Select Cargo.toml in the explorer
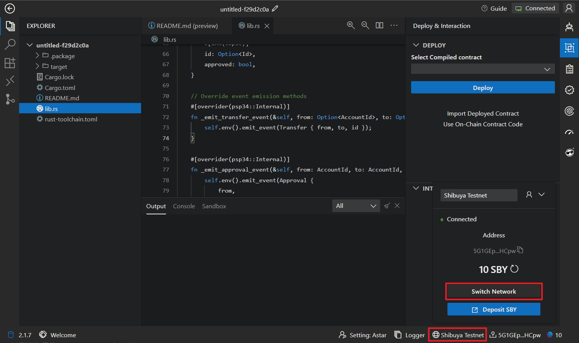The height and width of the screenshot is (343, 579). [x=60, y=88]
